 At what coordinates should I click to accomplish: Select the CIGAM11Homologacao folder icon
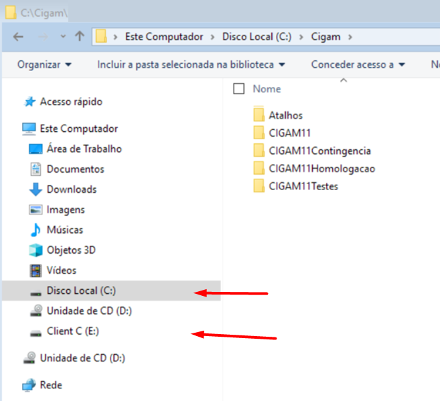coord(259,167)
